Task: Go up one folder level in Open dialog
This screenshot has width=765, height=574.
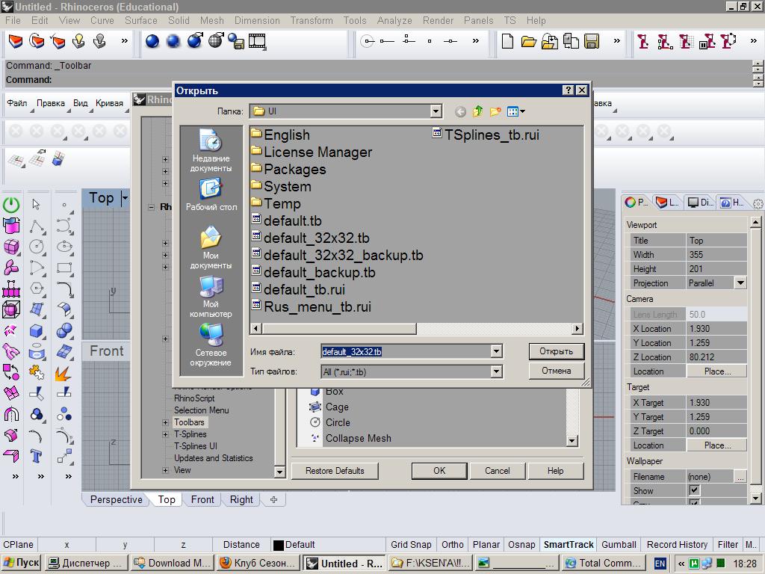Action: coord(477,112)
